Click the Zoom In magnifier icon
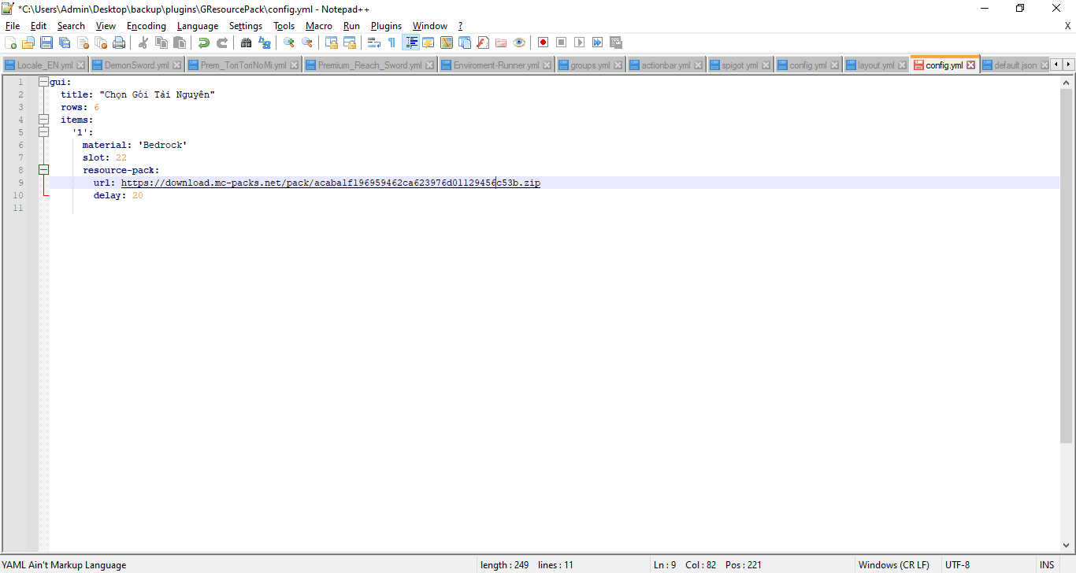Screen dimensions: 1076x573 289,43
